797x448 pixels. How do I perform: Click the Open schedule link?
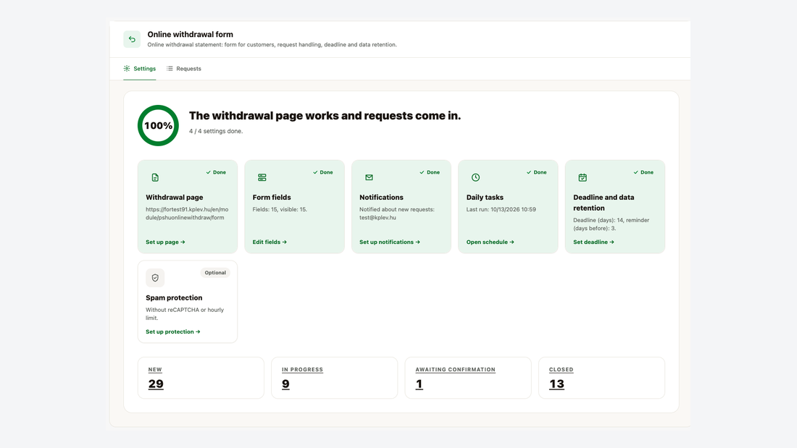point(490,242)
